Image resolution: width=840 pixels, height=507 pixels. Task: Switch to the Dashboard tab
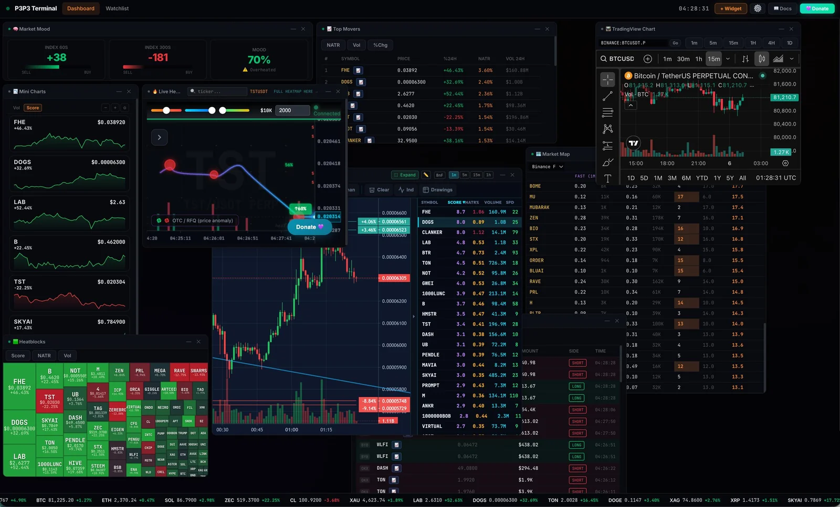[81, 8]
